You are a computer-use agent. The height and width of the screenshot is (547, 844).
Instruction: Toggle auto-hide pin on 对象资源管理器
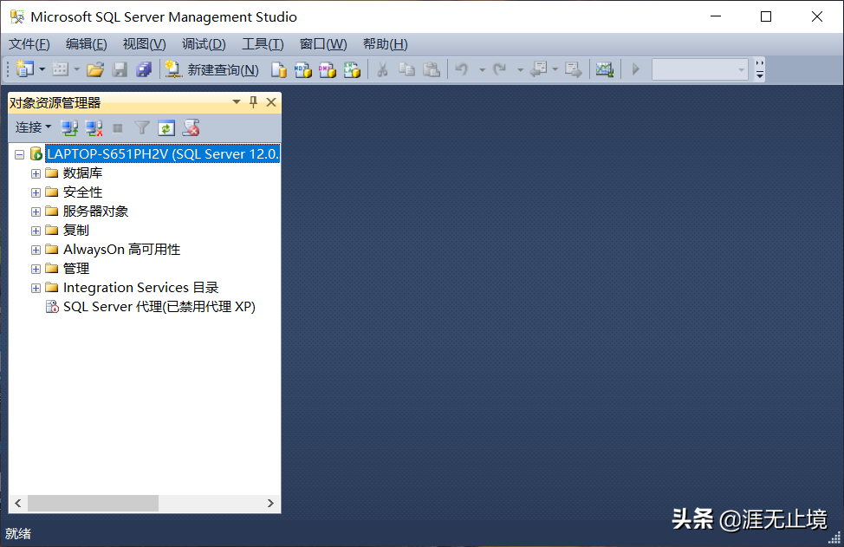254,101
